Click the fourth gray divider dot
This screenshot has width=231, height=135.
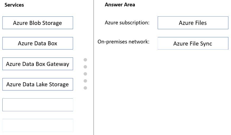point(85,81)
